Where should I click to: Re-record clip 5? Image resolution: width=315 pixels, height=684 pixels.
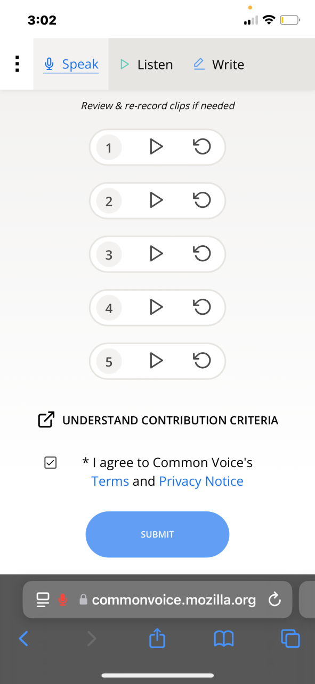(x=202, y=360)
